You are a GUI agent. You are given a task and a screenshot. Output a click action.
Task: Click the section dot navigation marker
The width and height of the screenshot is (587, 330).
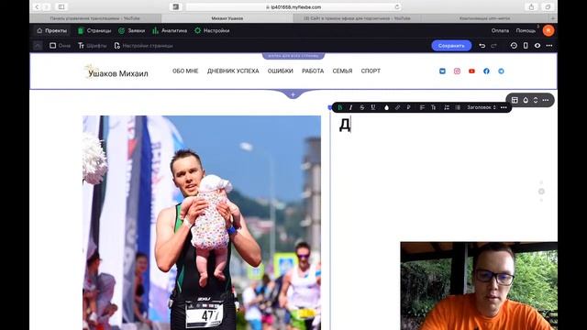541,192
